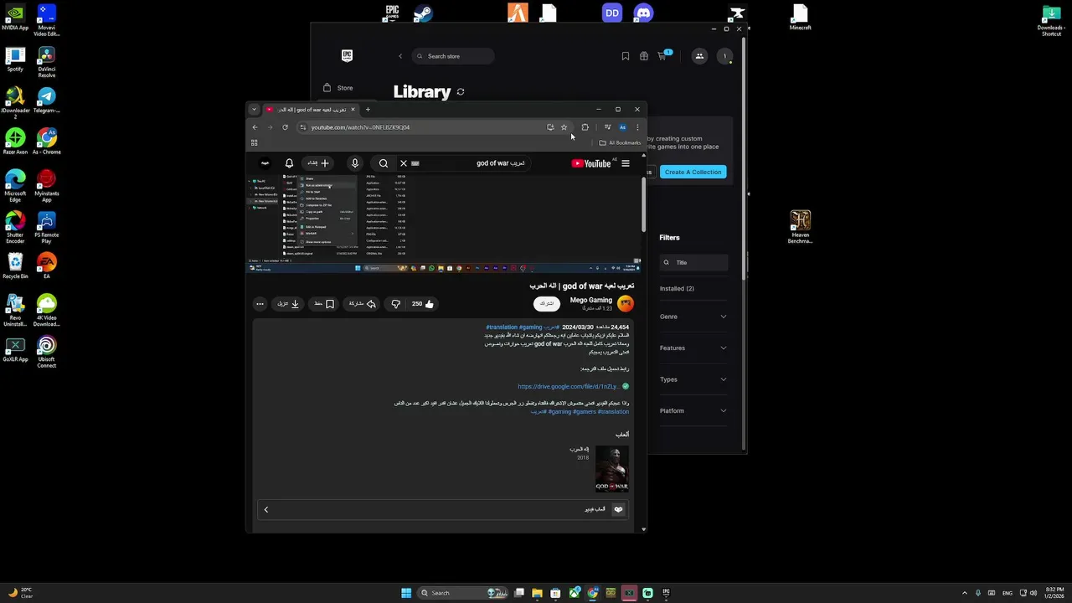
Task: Open the Heaven Benchmark desktop shortcut
Action: point(801,227)
